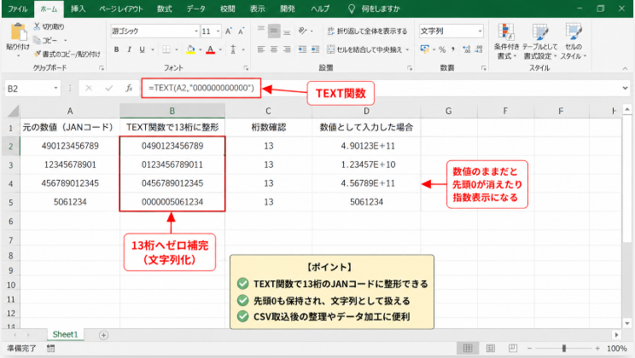635x358 pixels.
Task: Align text right
Action: [287, 49]
